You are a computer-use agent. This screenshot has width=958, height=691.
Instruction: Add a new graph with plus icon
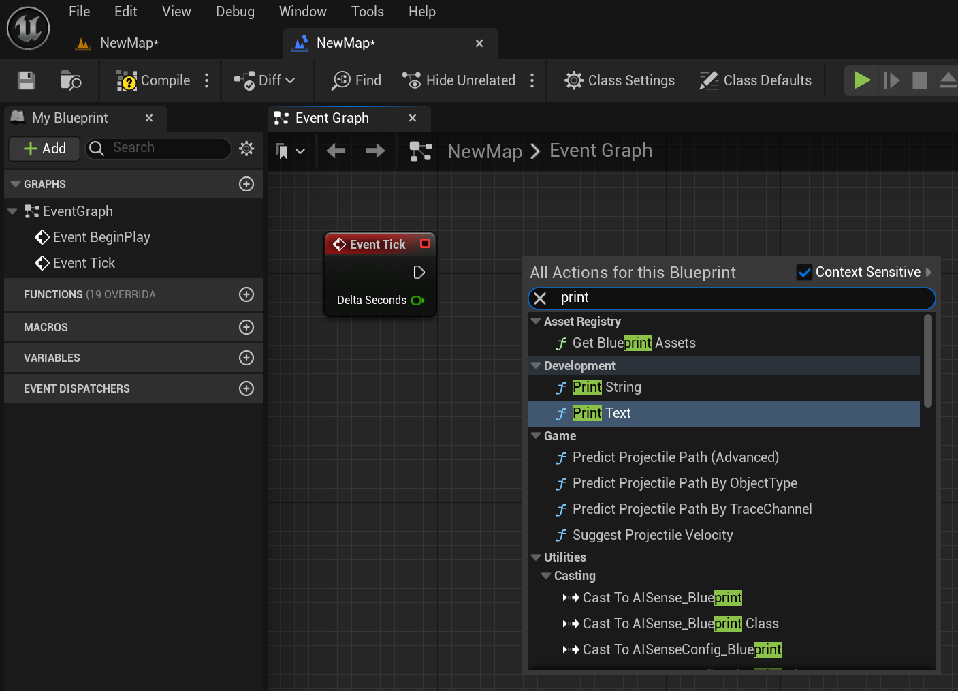pos(246,184)
